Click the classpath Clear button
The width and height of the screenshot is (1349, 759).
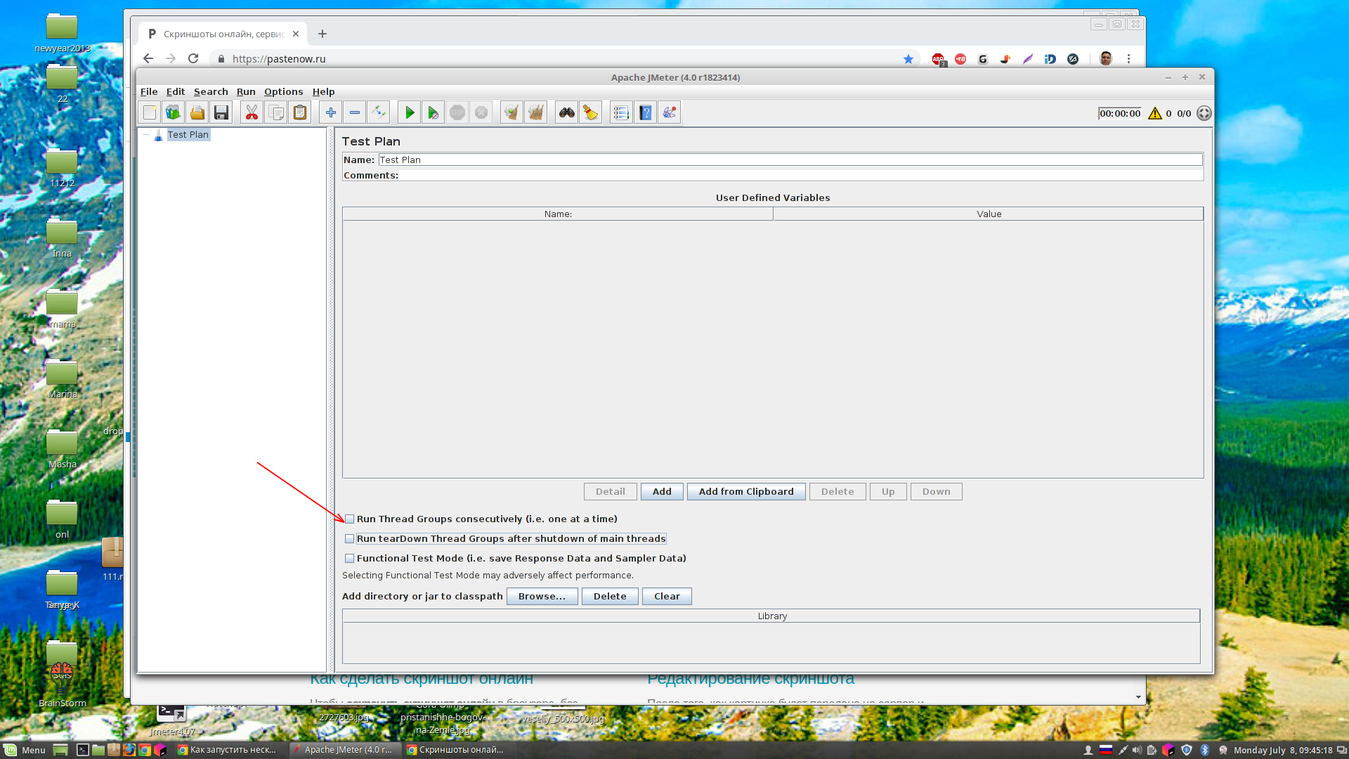[x=667, y=597]
